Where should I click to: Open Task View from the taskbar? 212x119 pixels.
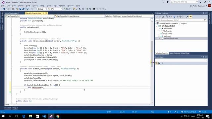pyautogui.click(x=17, y=116)
